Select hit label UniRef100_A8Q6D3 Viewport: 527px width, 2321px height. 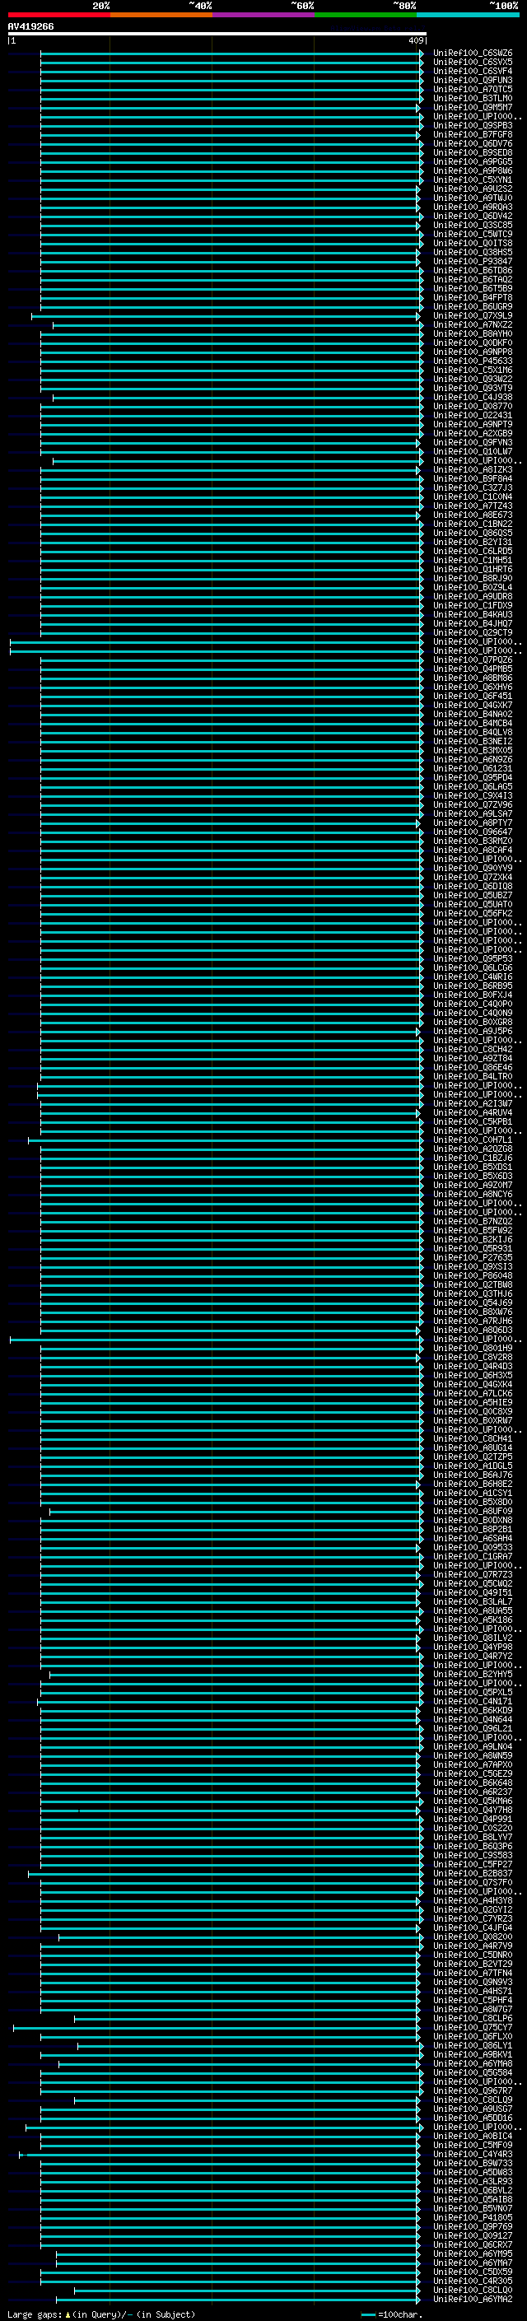[x=473, y=1330]
